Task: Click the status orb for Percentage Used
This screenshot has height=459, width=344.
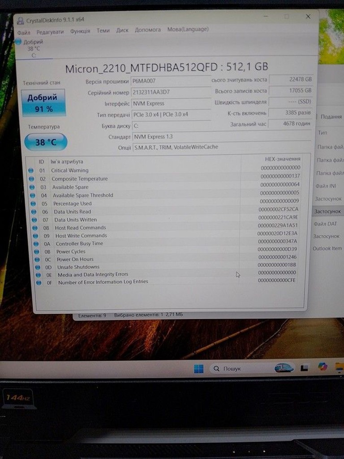Action: [x=33, y=204]
